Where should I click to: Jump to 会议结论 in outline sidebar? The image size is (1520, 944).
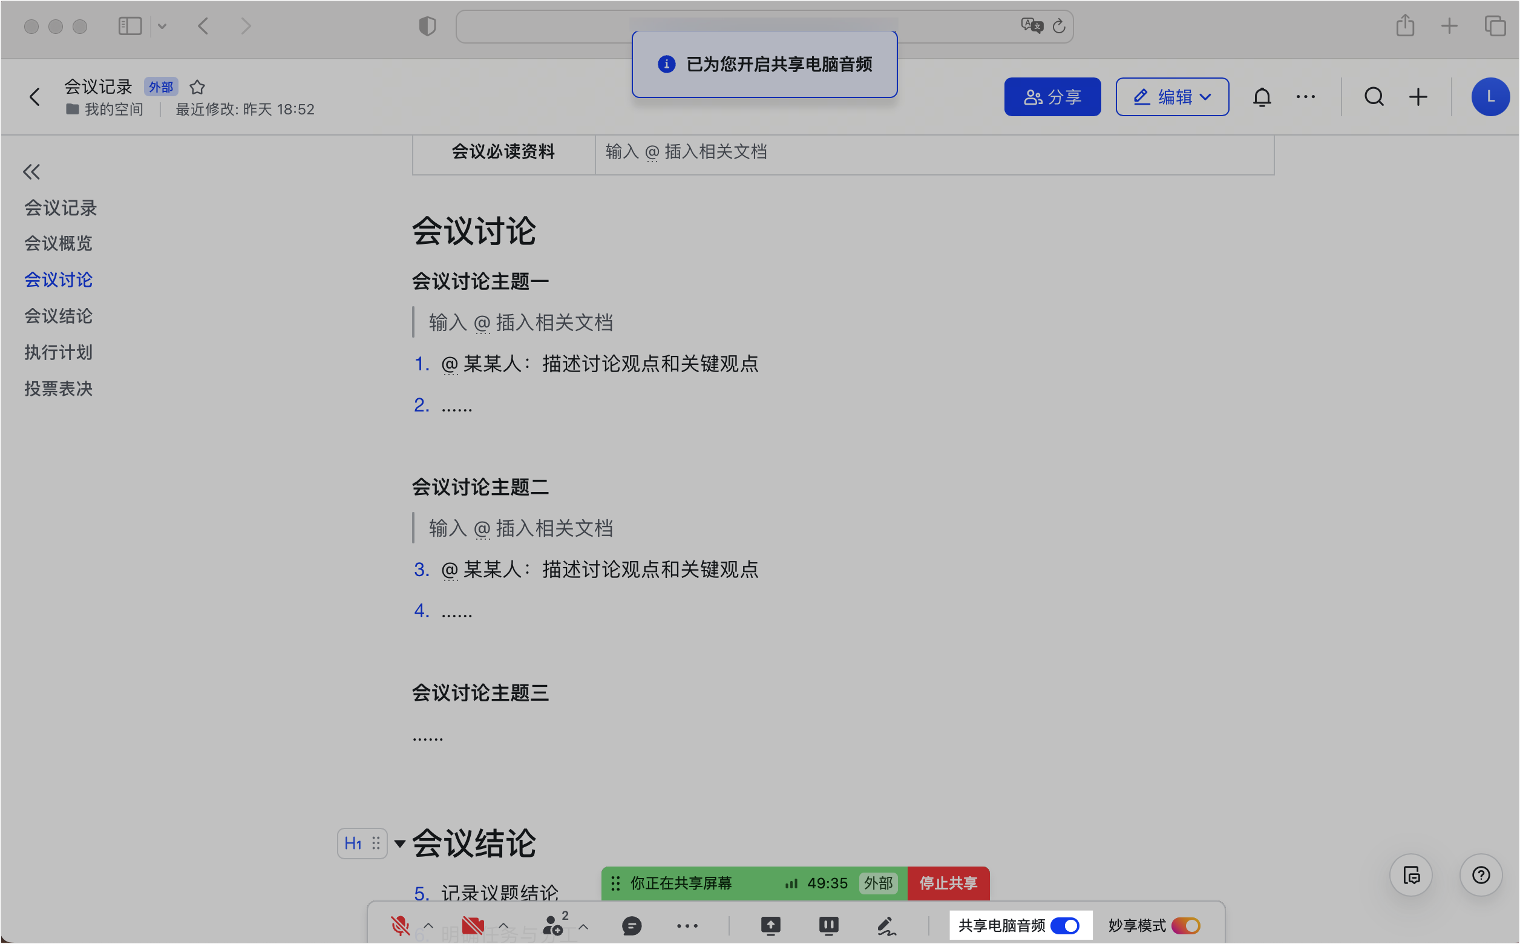[58, 316]
